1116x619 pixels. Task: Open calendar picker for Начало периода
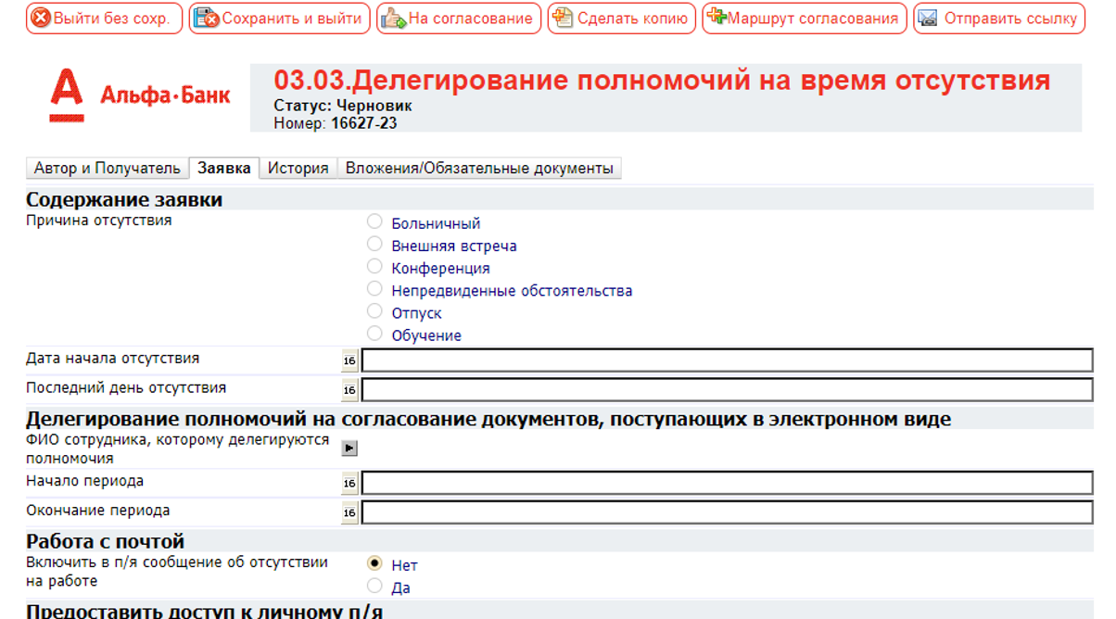pos(349,484)
